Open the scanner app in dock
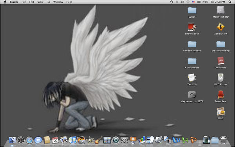Image resolution: width=235 pixels, height=147 pixels. (159, 140)
